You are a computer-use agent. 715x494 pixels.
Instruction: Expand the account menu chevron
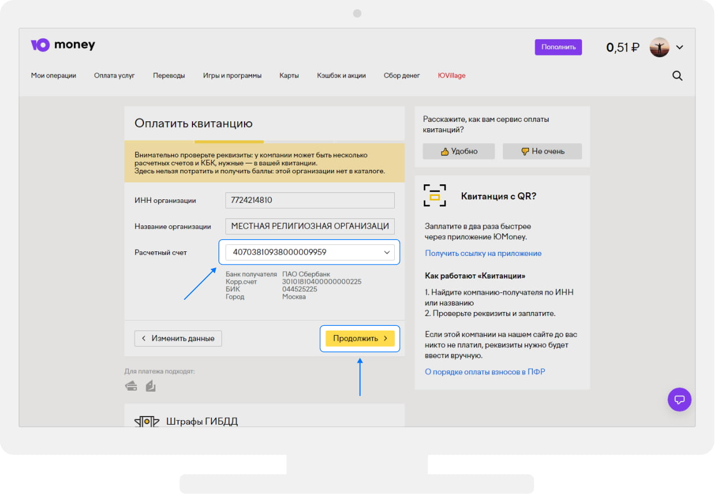tap(680, 47)
